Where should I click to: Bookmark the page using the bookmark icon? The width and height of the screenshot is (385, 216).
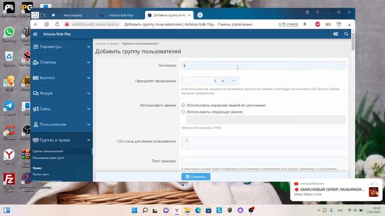click(x=305, y=24)
